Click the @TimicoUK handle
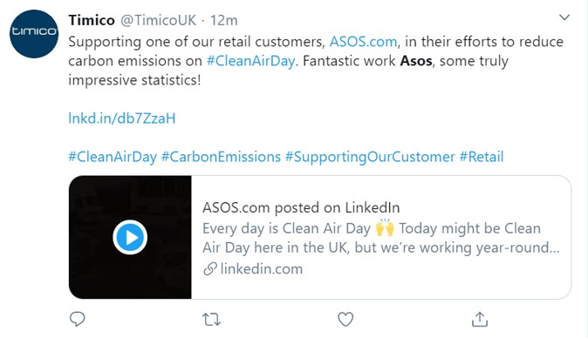This screenshot has width=588, height=338. click(x=158, y=20)
